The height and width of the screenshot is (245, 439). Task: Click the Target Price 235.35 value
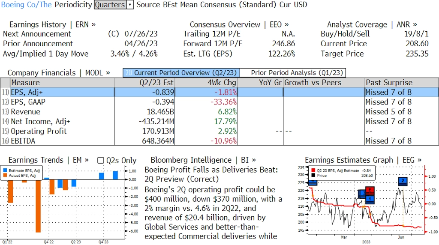coord(417,54)
